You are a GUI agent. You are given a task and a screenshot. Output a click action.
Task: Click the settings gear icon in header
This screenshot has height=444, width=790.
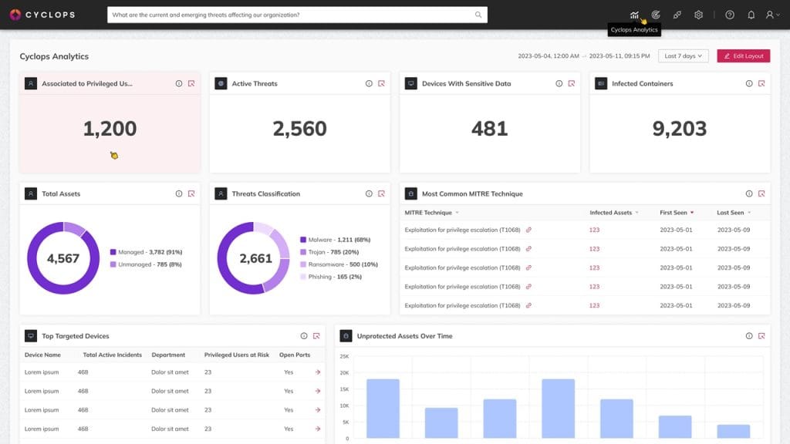[698, 15]
